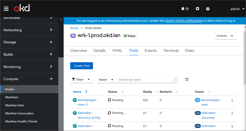The image size is (246, 131).
Task: Open the help question mark menu
Action: (208, 9)
